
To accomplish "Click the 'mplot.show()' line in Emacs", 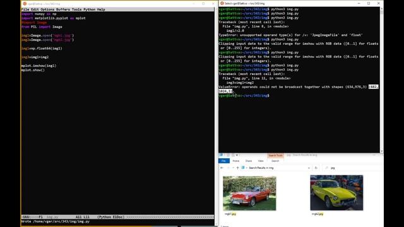I will 33,70.
